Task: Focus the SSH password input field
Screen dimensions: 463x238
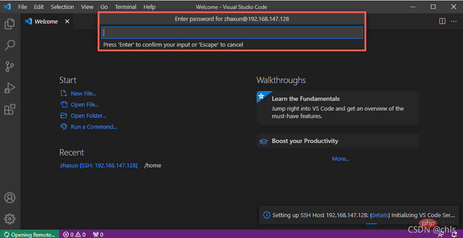Action: click(x=232, y=33)
